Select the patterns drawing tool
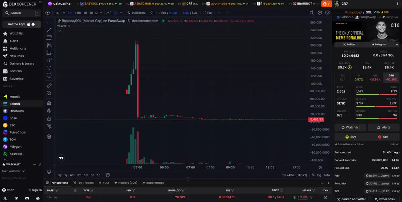The width and height of the screenshot is (402, 202). pos(49,45)
